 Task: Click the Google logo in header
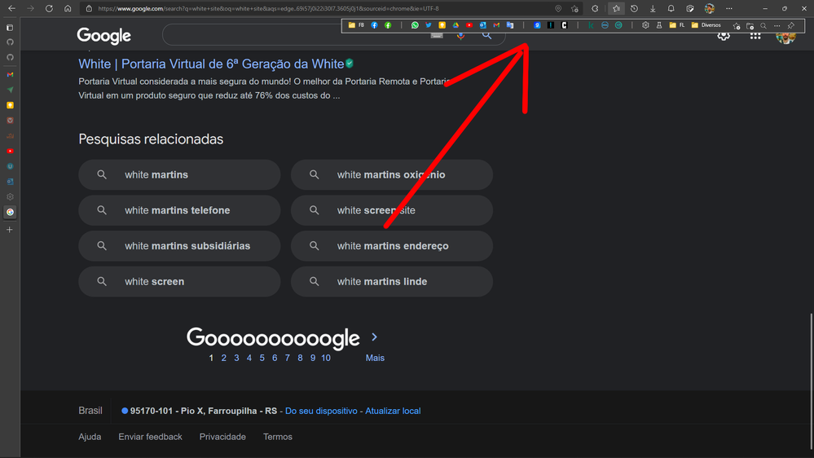point(103,36)
